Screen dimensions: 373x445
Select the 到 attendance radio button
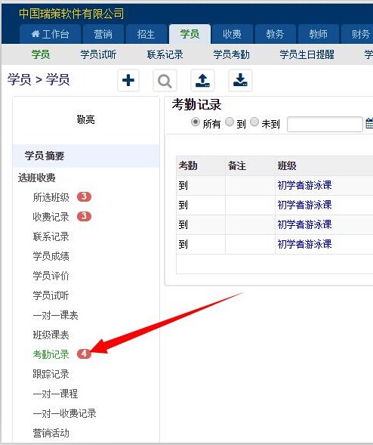point(230,122)
